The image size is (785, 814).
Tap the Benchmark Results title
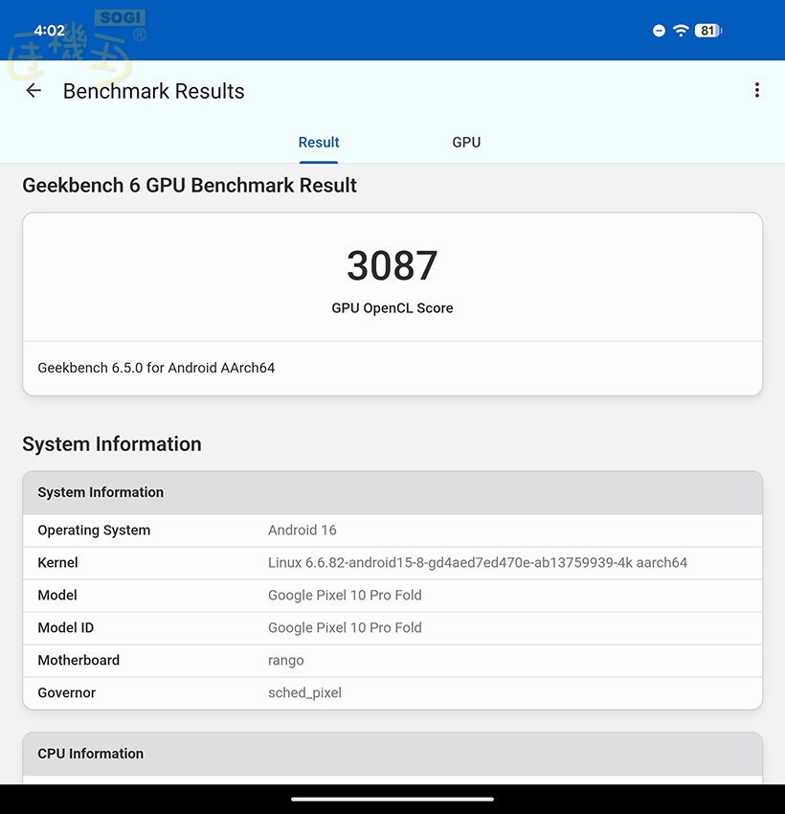tap(153, 91)
